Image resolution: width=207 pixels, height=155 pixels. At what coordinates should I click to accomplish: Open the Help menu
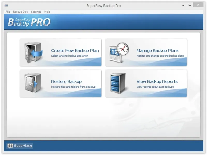(x=47, y=12)
